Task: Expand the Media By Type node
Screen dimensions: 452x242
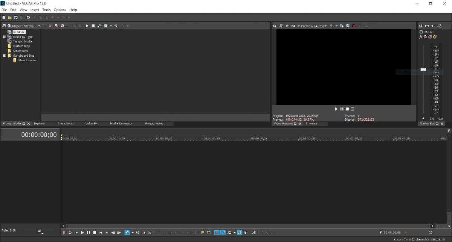Action: coord(4,36)
